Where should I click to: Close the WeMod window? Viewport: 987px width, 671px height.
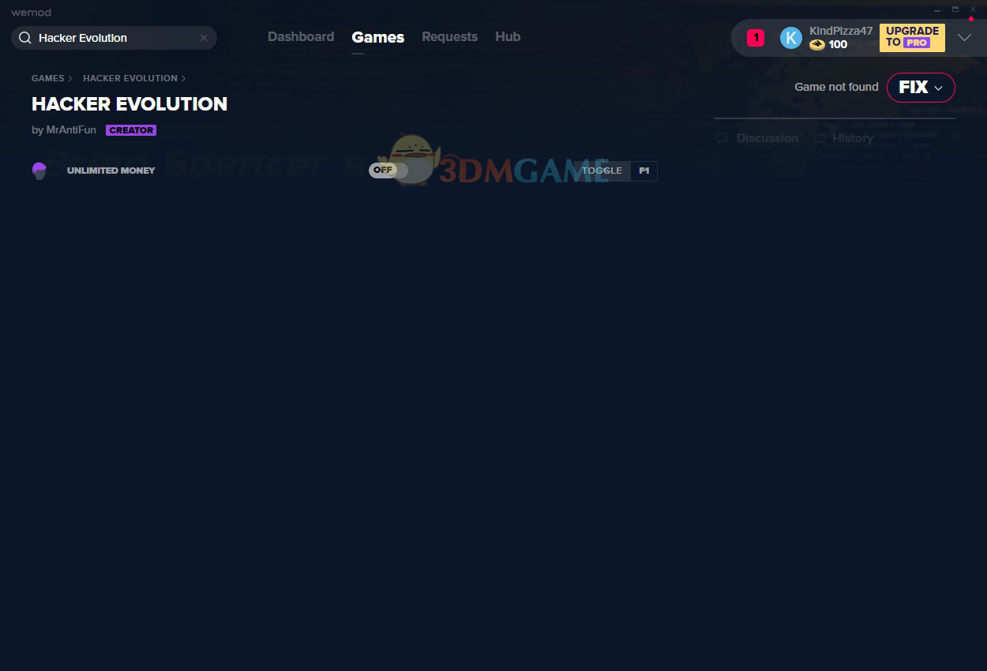tap(973, 9)
